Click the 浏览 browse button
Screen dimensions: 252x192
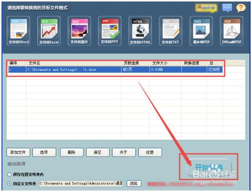tap(134, 184)
